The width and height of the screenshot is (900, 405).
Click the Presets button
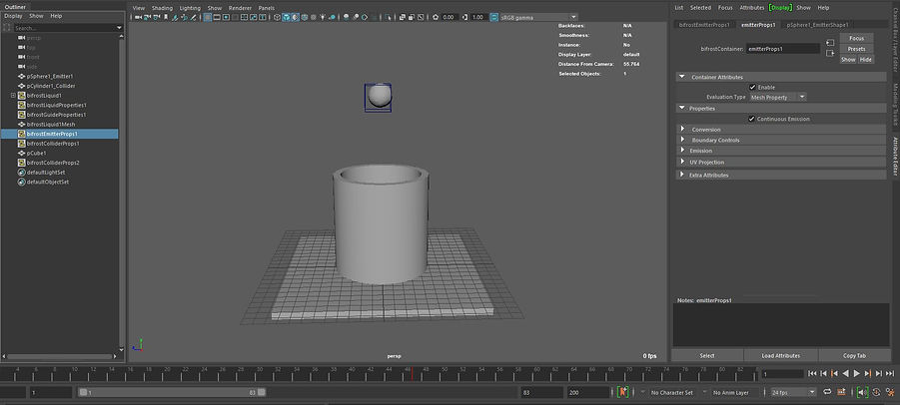pyautogui.click(x=856, y=49)
